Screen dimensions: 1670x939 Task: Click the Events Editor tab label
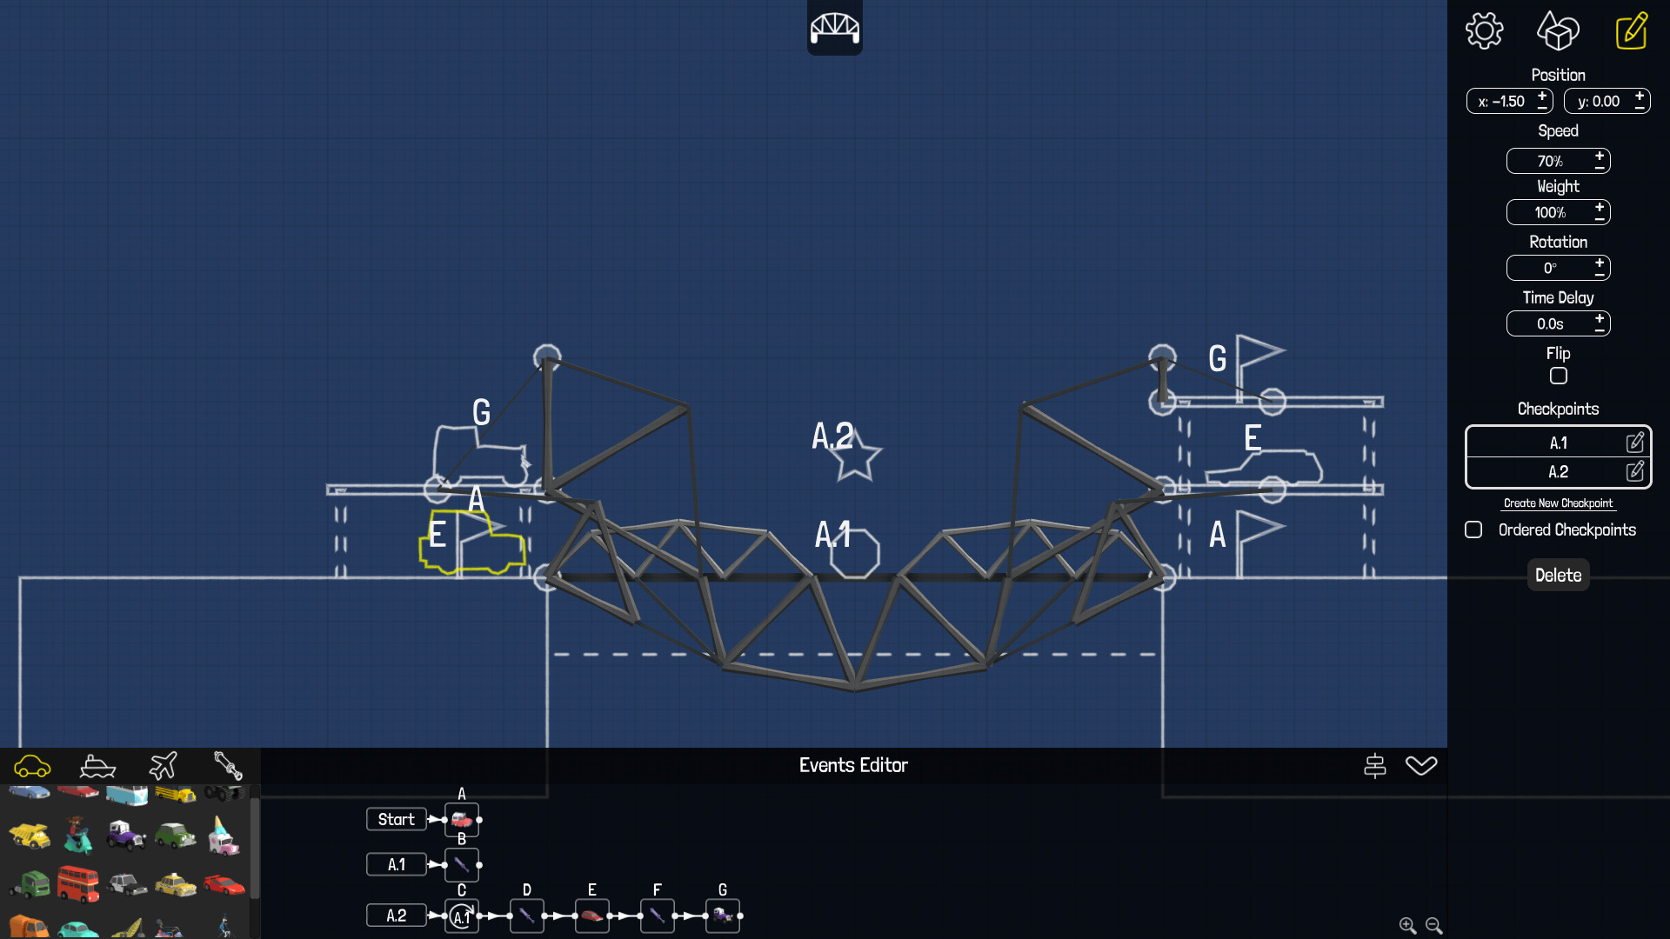tap(853, 765)
